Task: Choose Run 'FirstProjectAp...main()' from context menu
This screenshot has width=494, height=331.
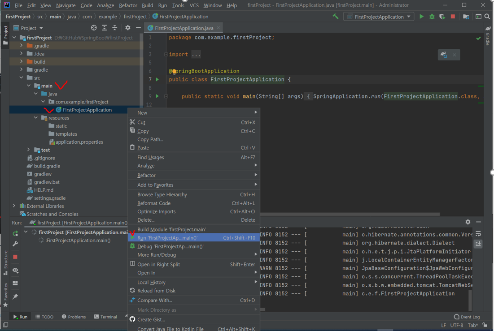Action: pyautogui.click(x=194, y=237)
